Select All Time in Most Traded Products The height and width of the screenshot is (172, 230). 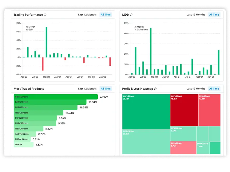105,89
